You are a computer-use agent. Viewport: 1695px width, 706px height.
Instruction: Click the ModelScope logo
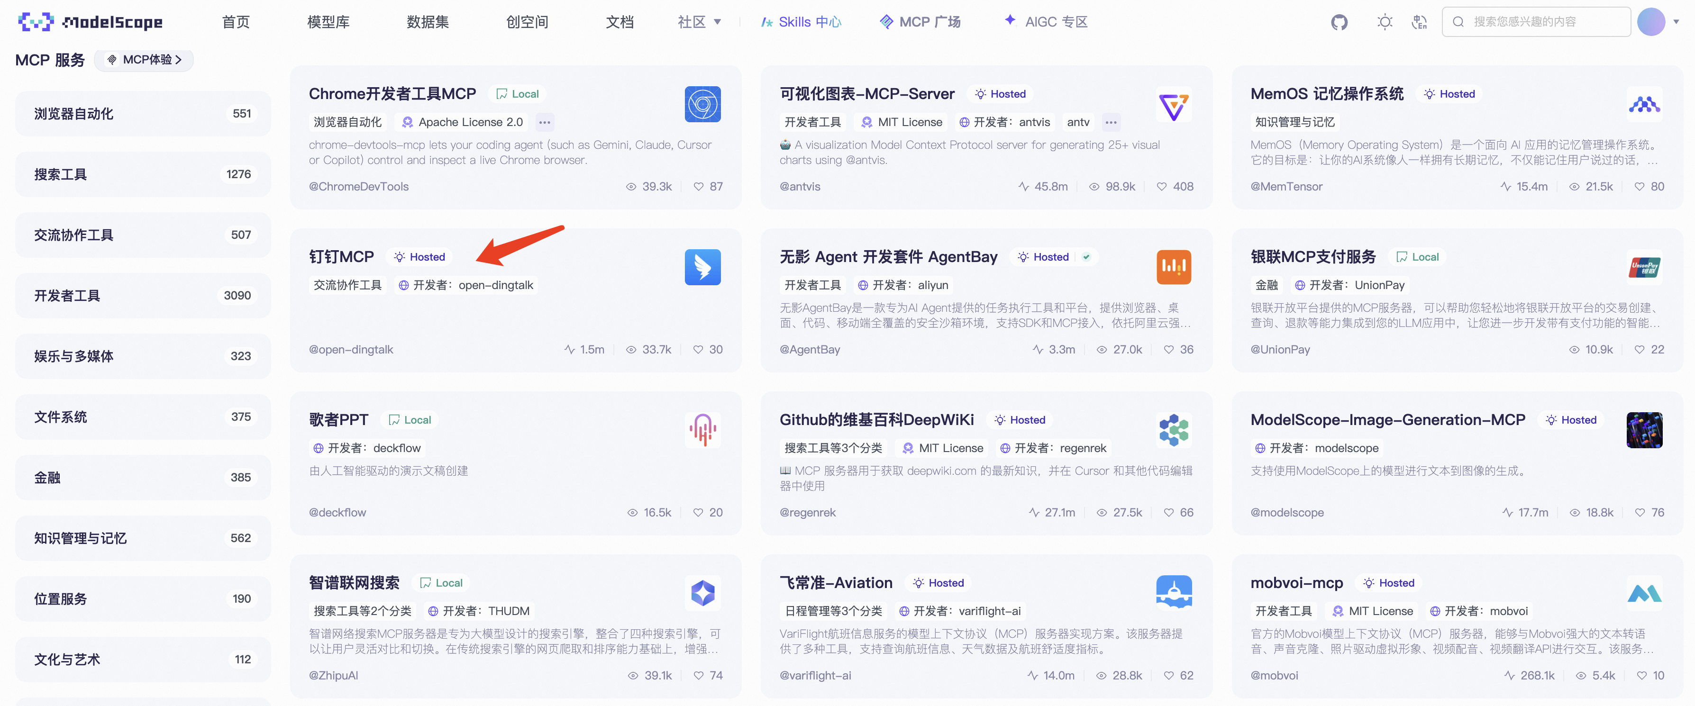90,22
